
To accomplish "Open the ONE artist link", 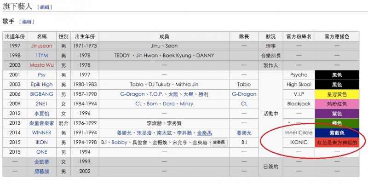I will [x=42, y=152].
